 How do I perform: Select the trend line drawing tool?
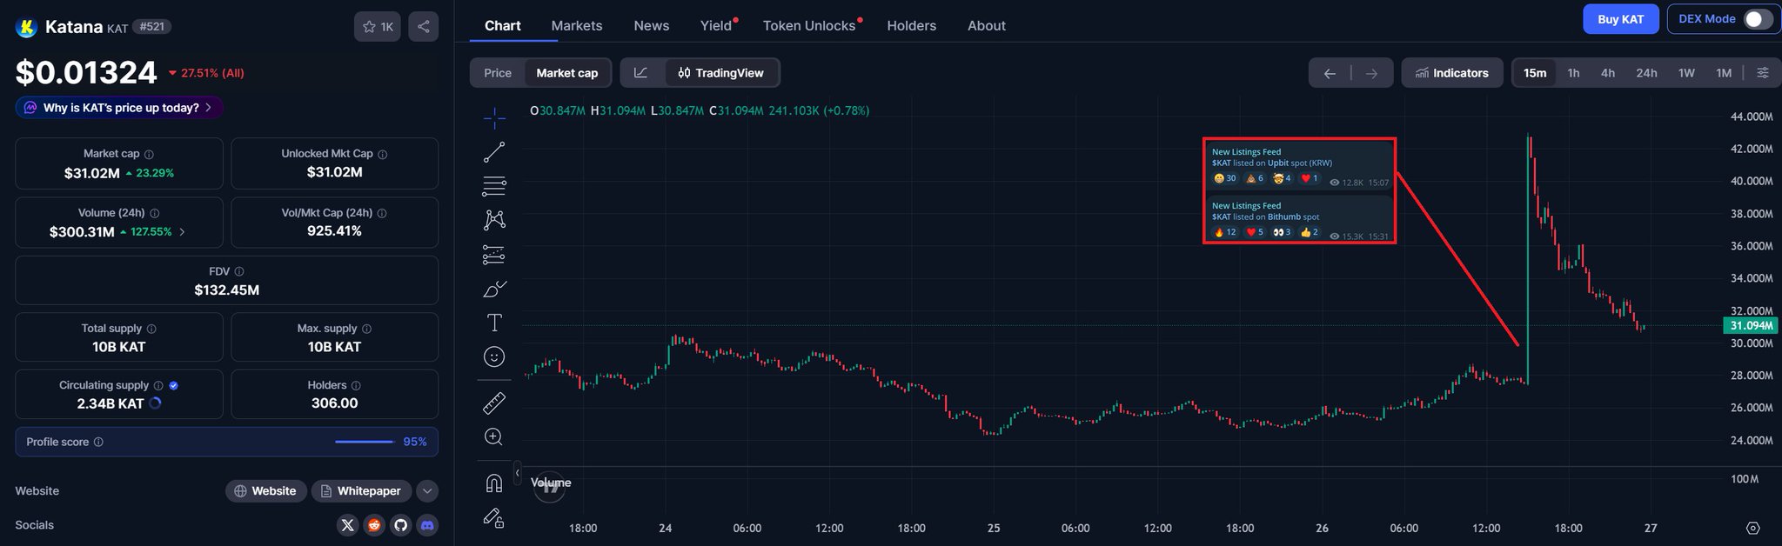click(x=494, y=152)
